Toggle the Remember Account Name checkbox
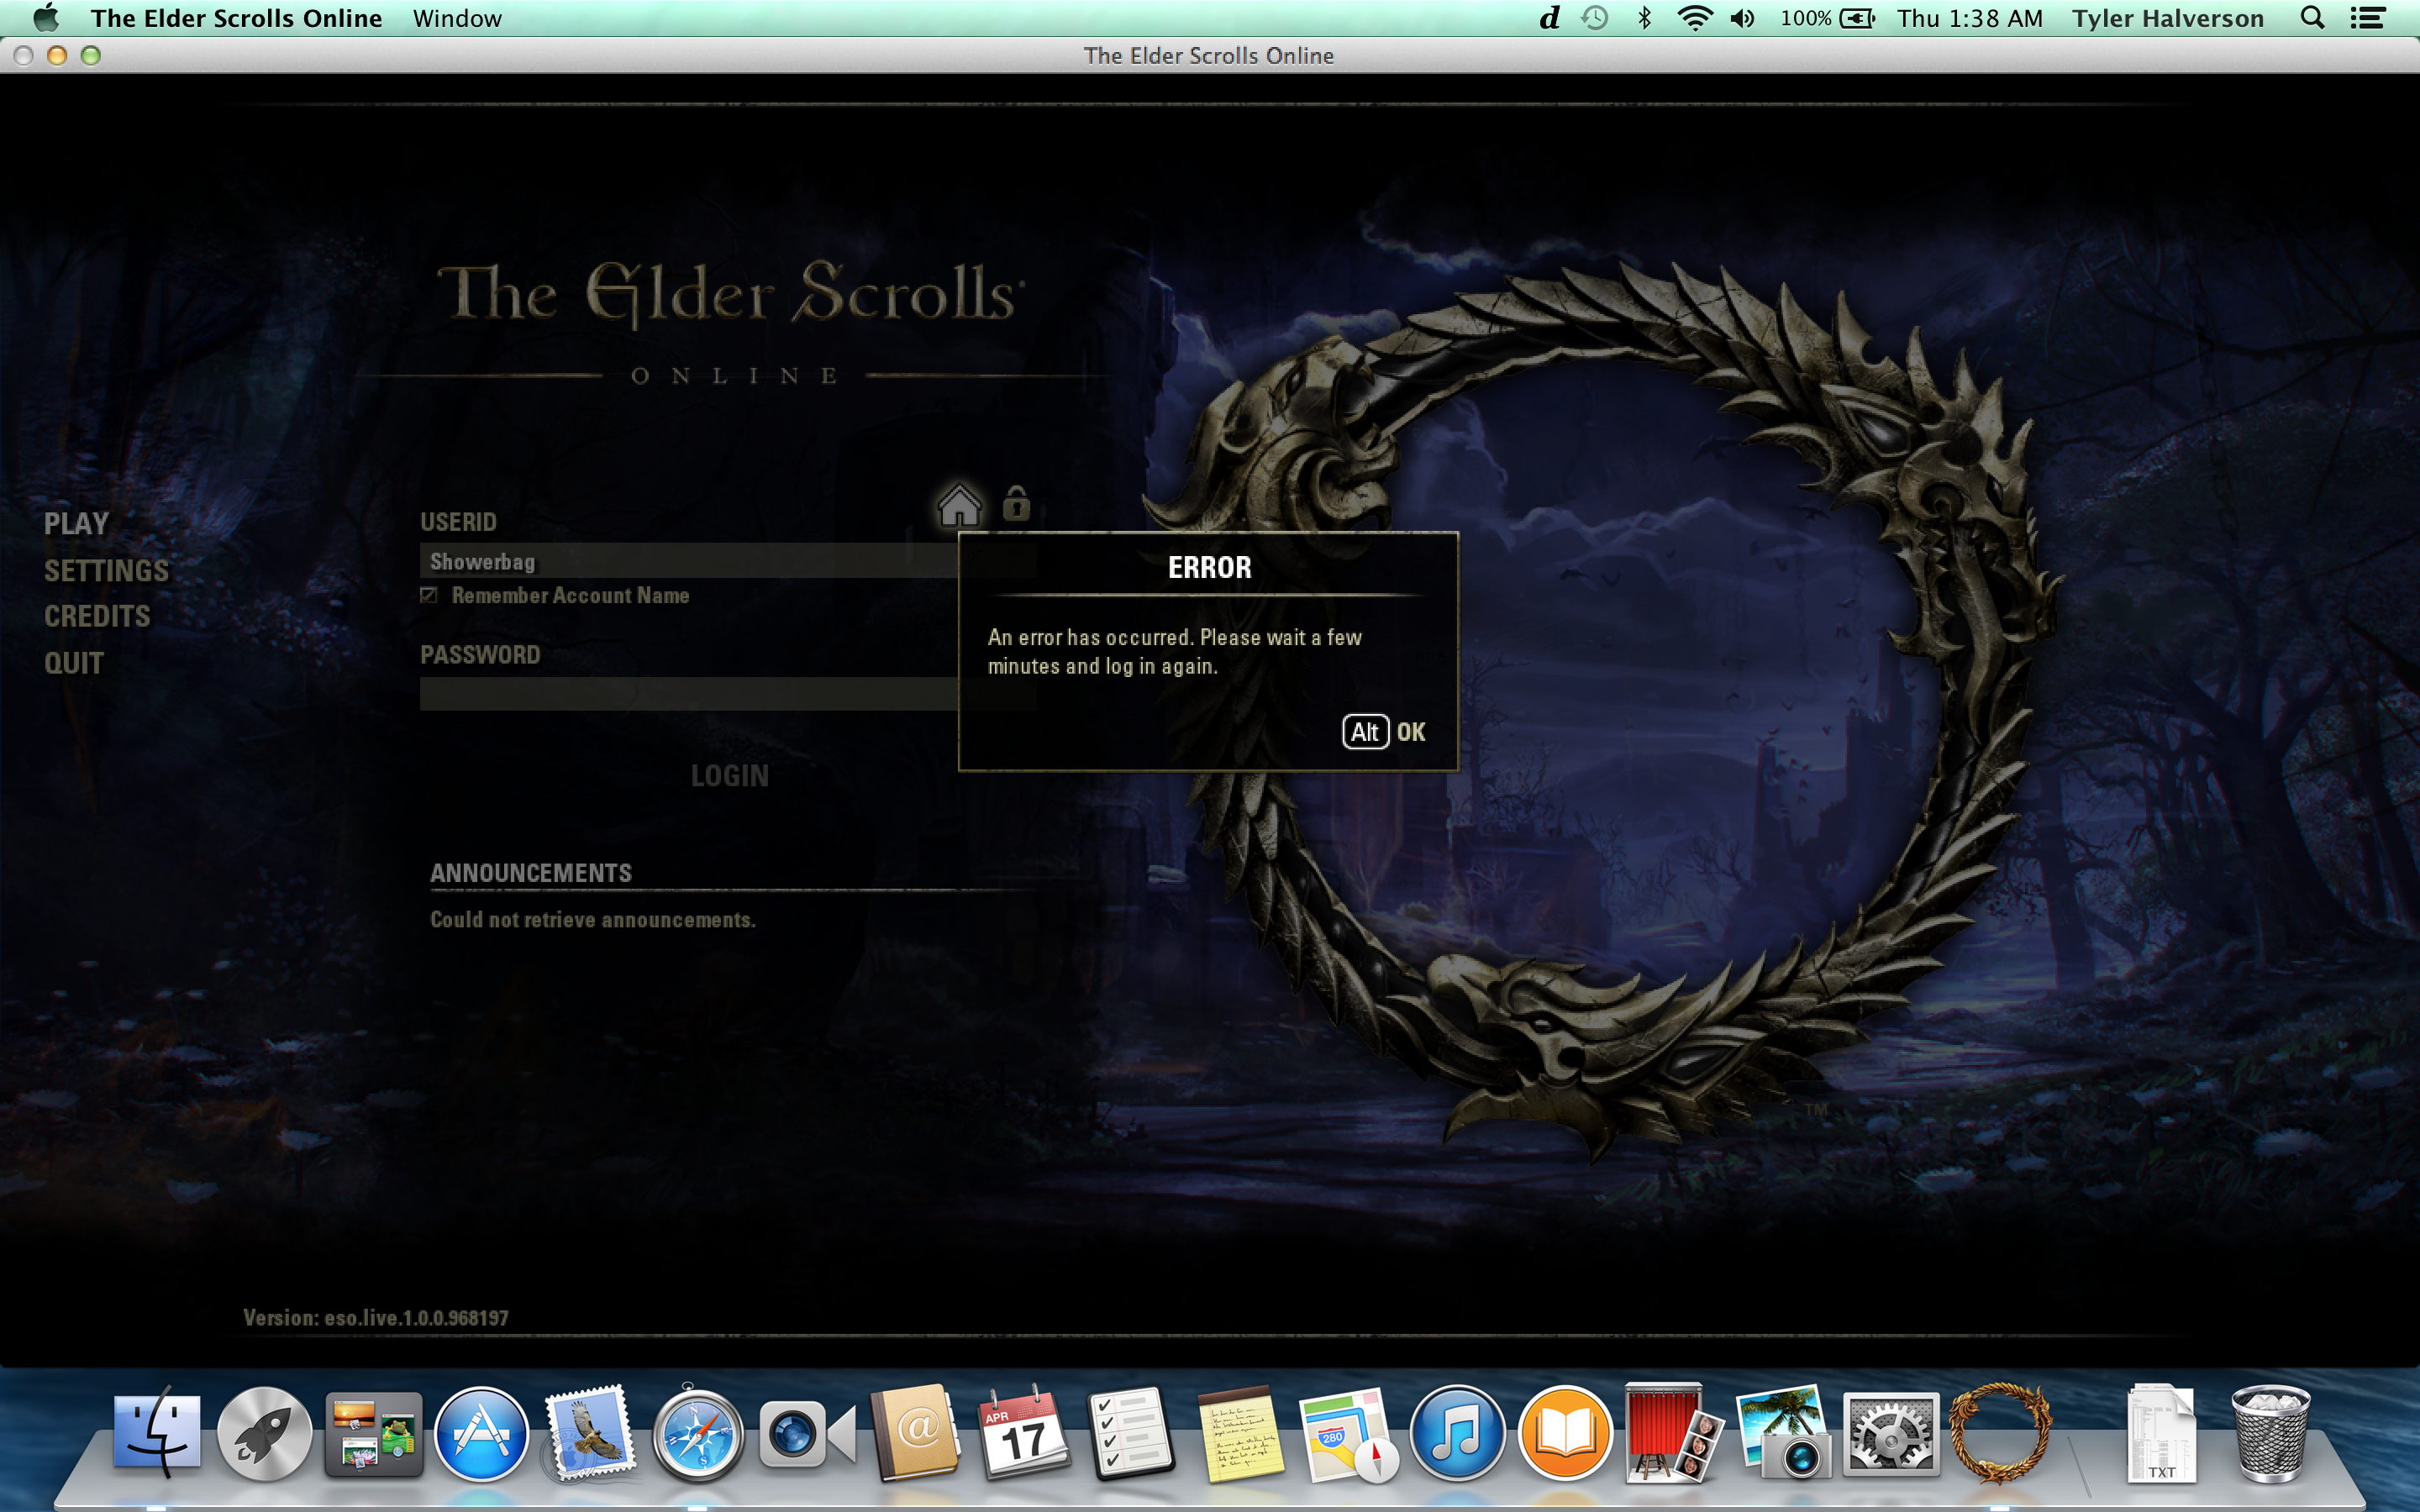Screen dimensions: 2420x1512 pyautogui.click(x=429, y=595)
